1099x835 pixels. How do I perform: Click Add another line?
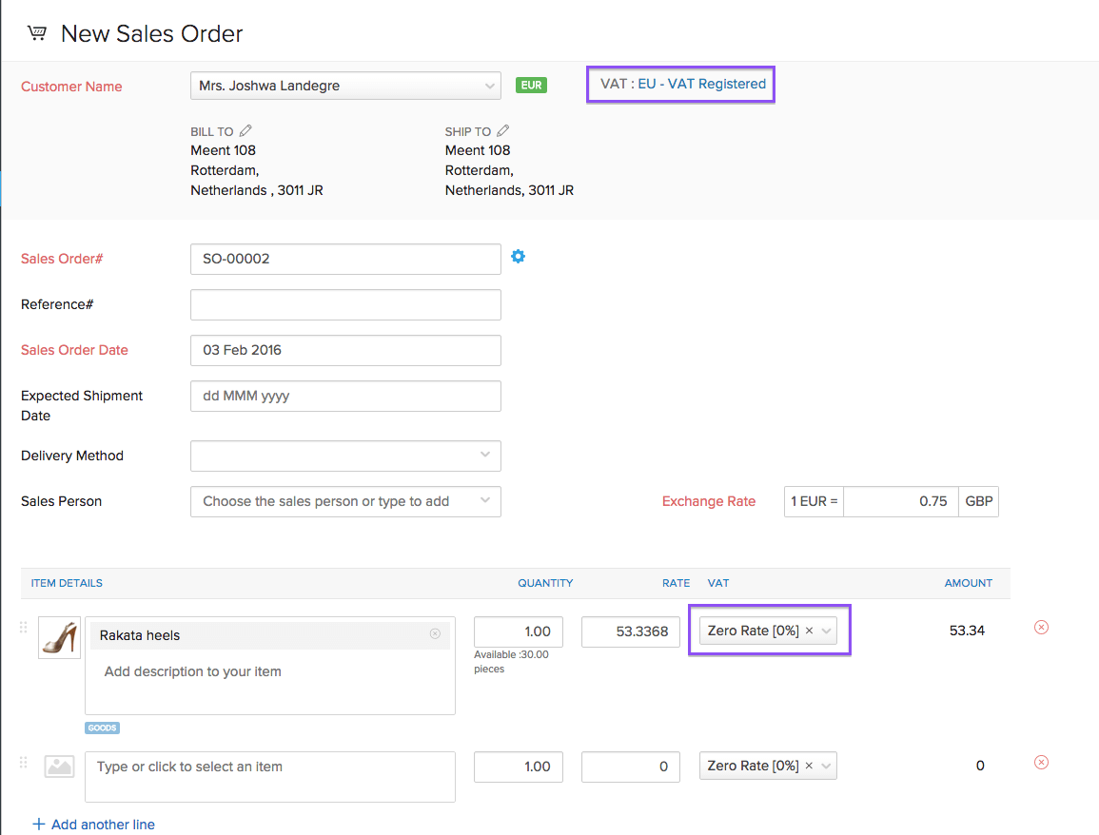pos(93,824)
